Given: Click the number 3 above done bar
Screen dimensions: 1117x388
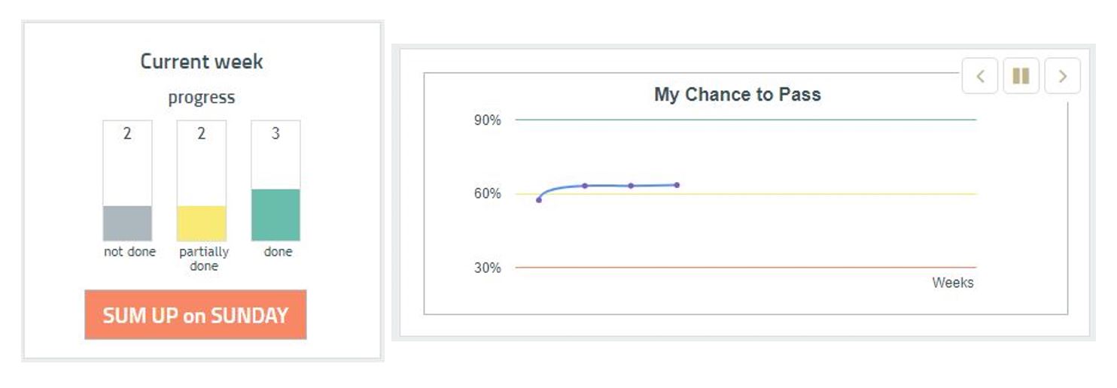Looking at the screenshot, I should (275, 135).
